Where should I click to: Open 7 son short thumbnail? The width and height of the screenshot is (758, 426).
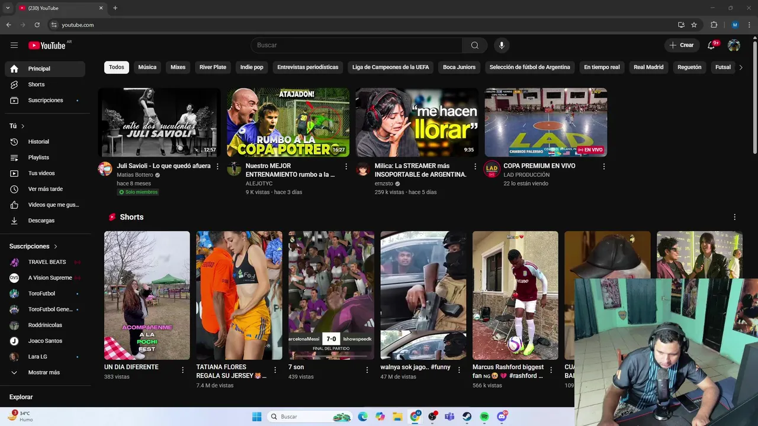[x=331, y=295]
